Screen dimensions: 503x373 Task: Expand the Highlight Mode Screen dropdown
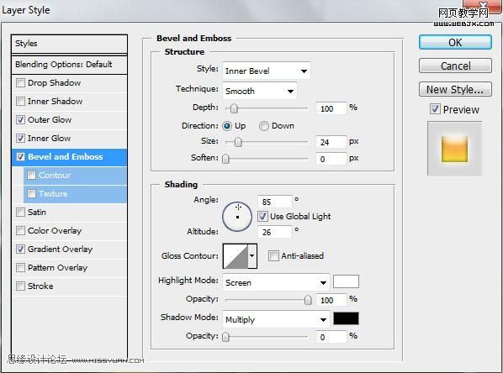276,282
